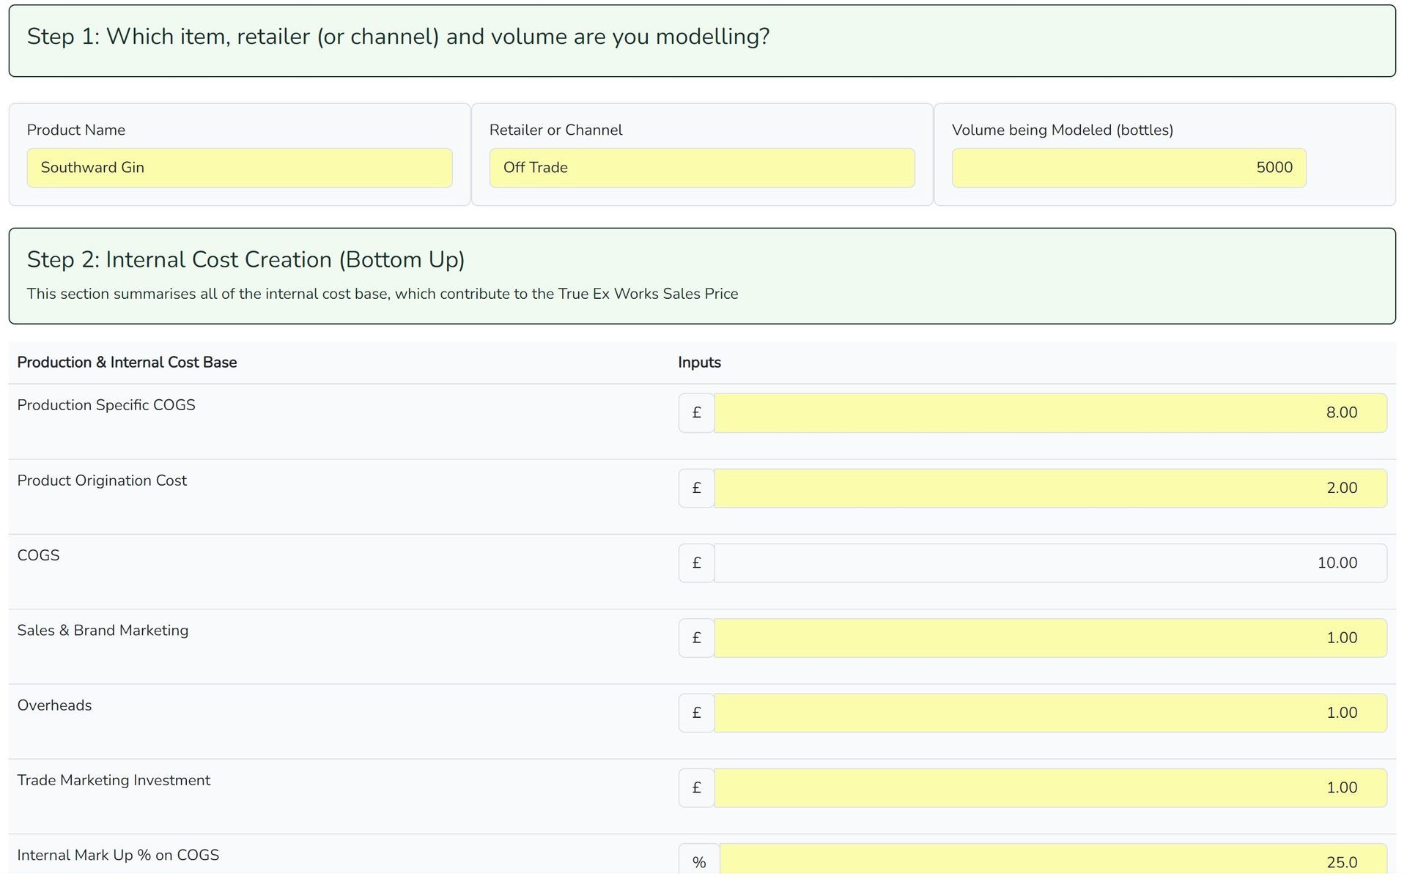Change the Volume being Modeled value 5000
The width and height of the screenshot is (1407, 879).
tap(1129, 168)
